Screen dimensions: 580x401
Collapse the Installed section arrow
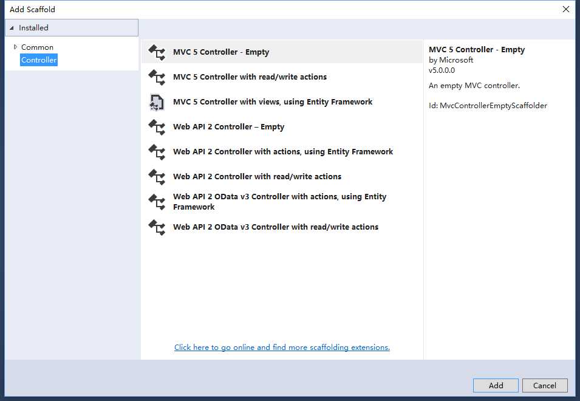[12, 28]
